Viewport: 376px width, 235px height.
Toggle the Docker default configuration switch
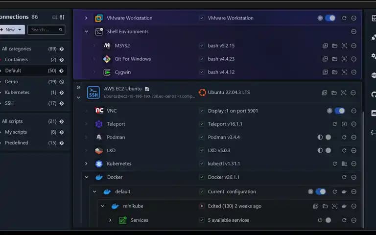(x=321, y=191)
